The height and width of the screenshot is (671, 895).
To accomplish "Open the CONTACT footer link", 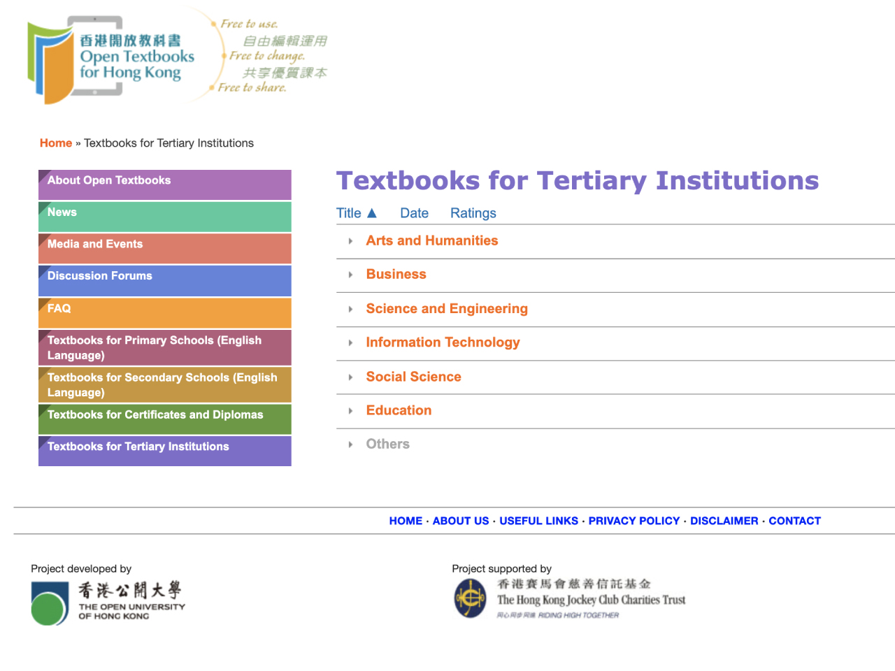I will [794, 521].
